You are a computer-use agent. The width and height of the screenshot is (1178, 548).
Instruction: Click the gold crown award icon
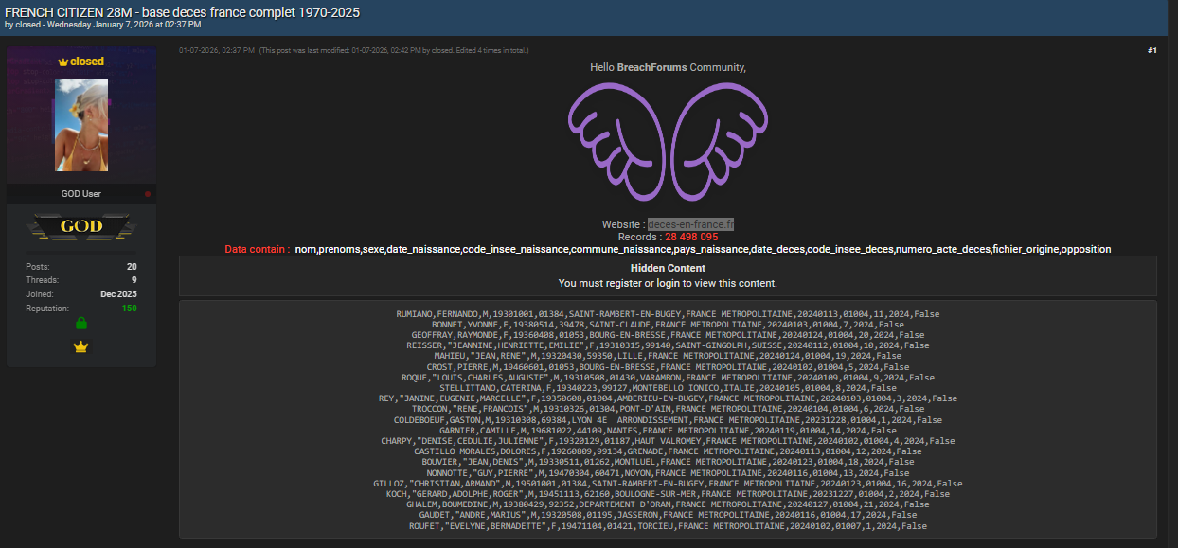pyautogui.click(x=81, y=347)
